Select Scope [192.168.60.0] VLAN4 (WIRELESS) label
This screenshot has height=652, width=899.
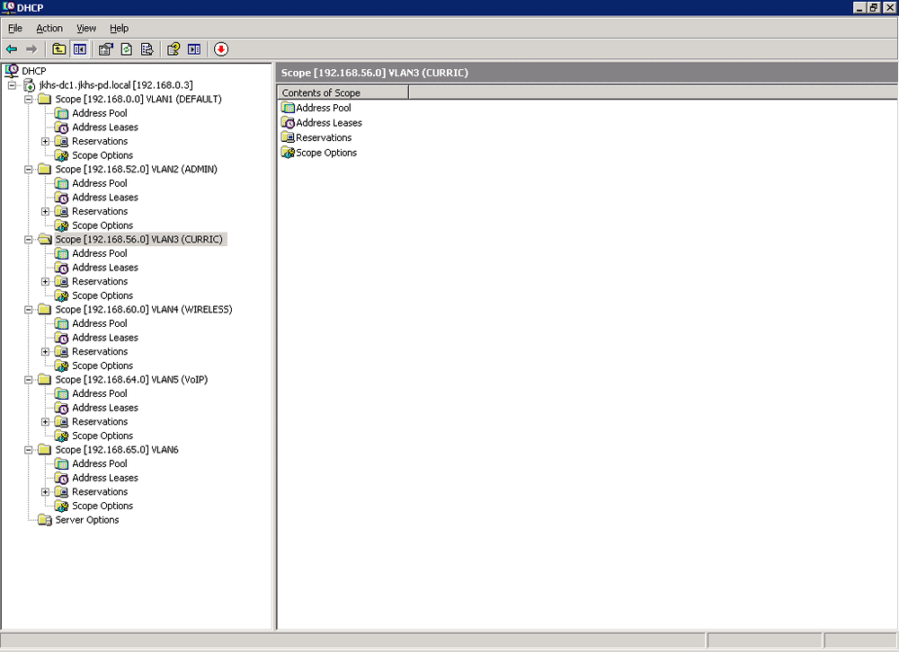tap(144, 309)
